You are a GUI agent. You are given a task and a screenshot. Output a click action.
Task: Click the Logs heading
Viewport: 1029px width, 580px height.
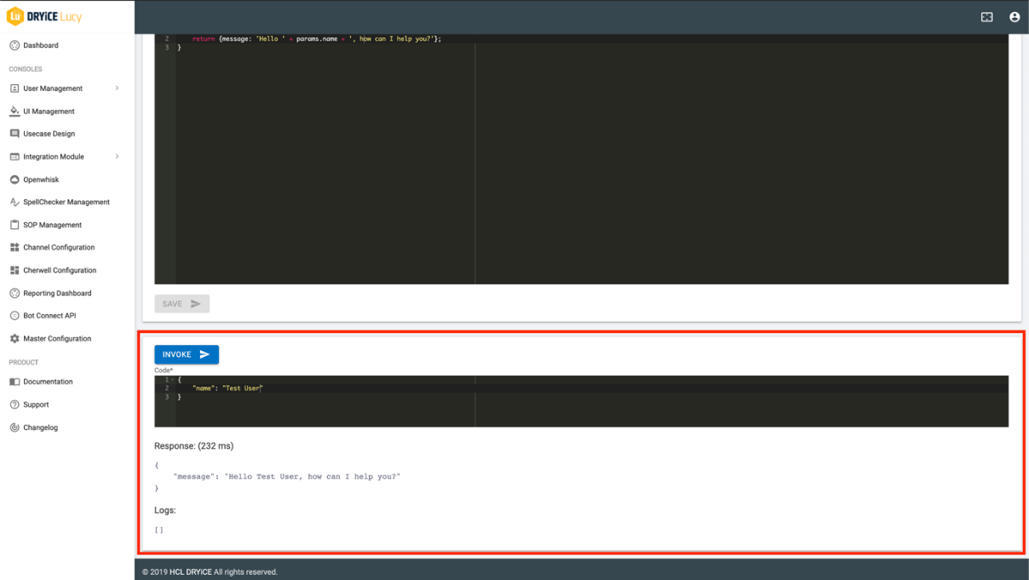(164, 510)
